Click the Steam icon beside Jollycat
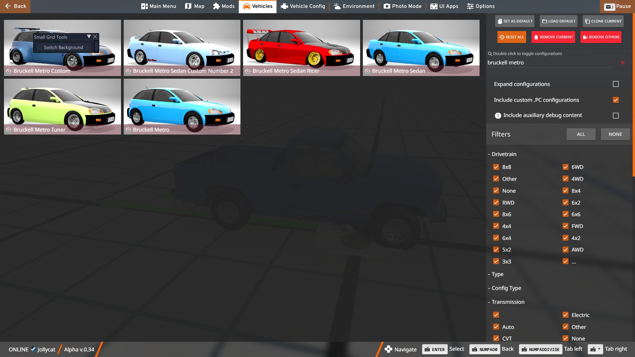Viewport: 635px width, 357px height. coord(33,349)
